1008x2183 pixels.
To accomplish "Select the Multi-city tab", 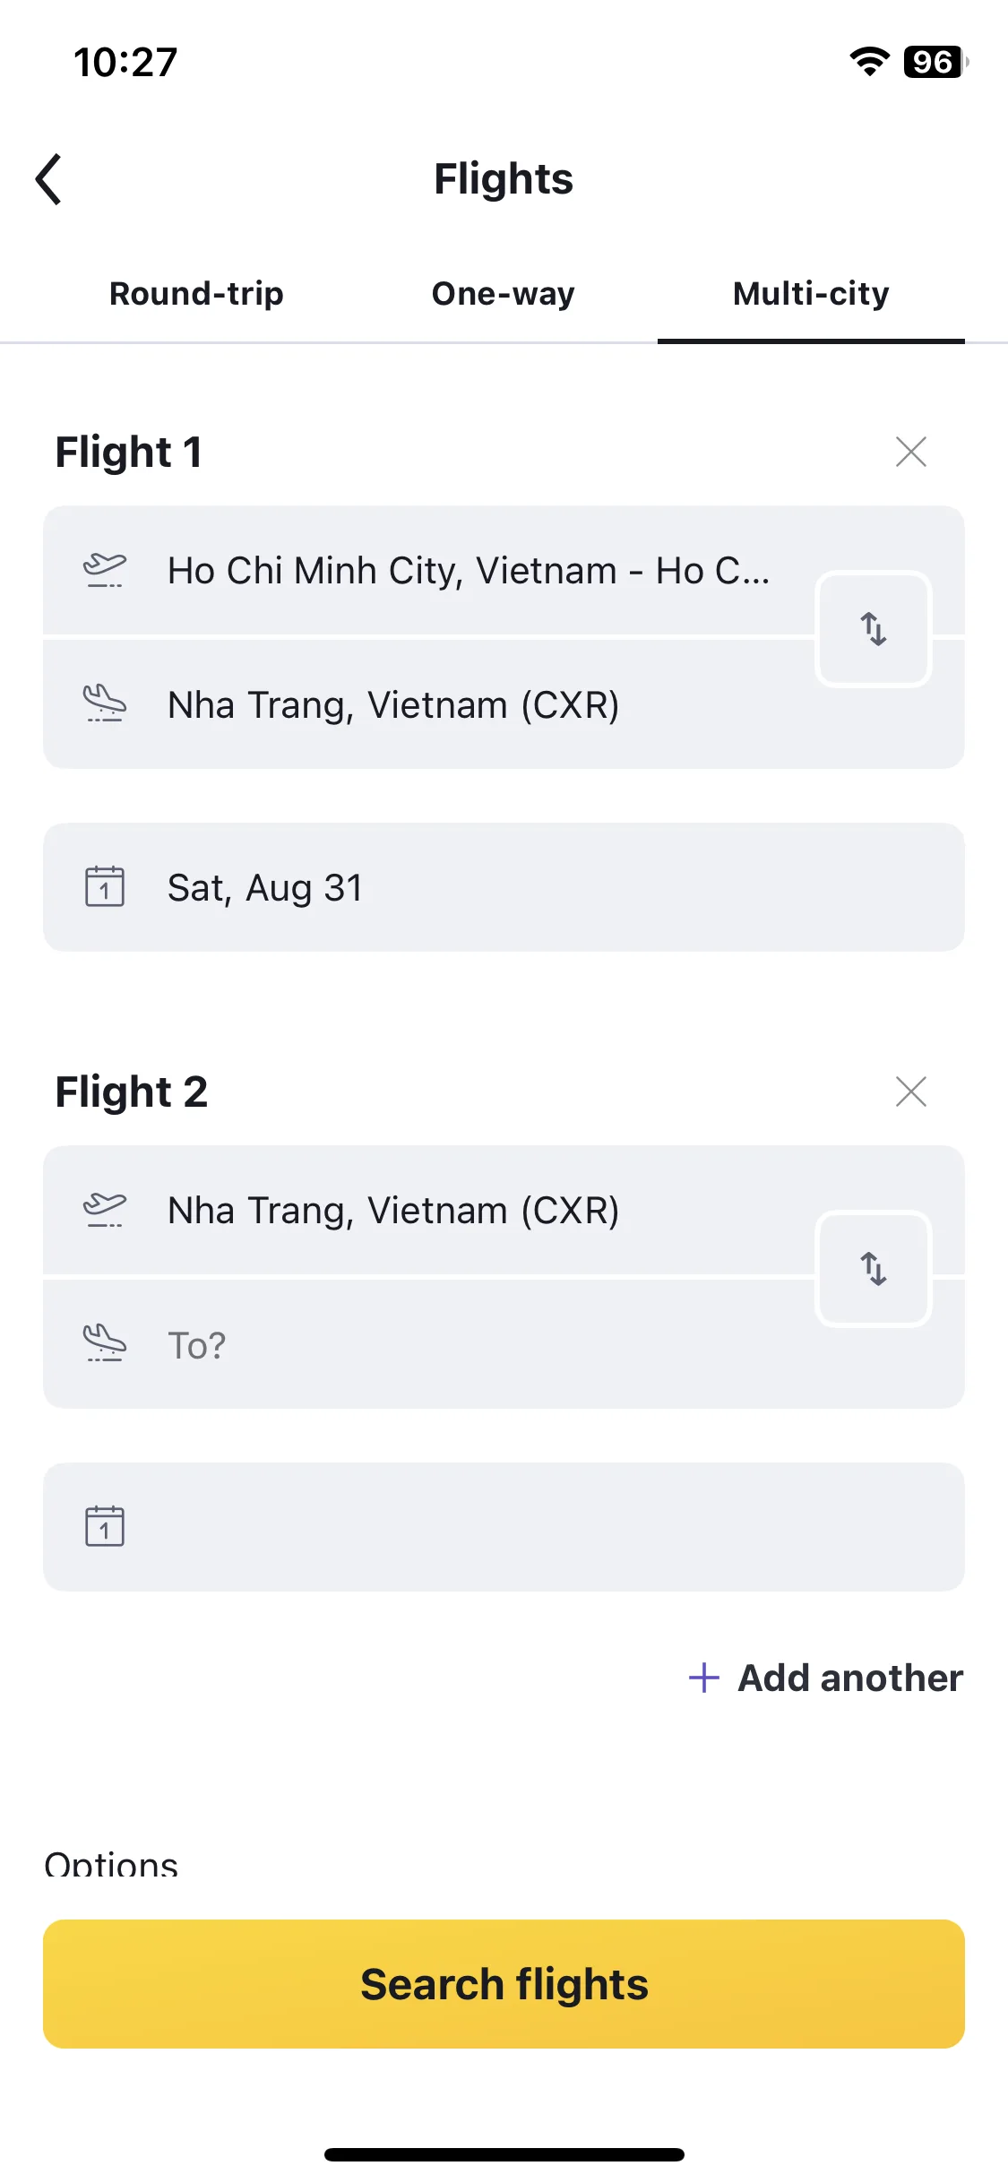I will (811, 294).
